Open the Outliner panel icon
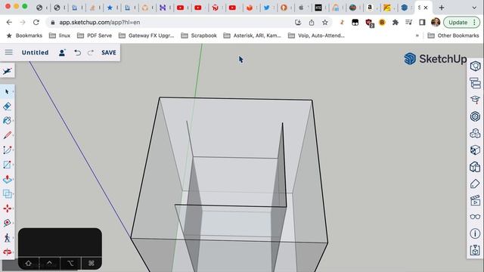The image size is (484, 272). point(476,83)
